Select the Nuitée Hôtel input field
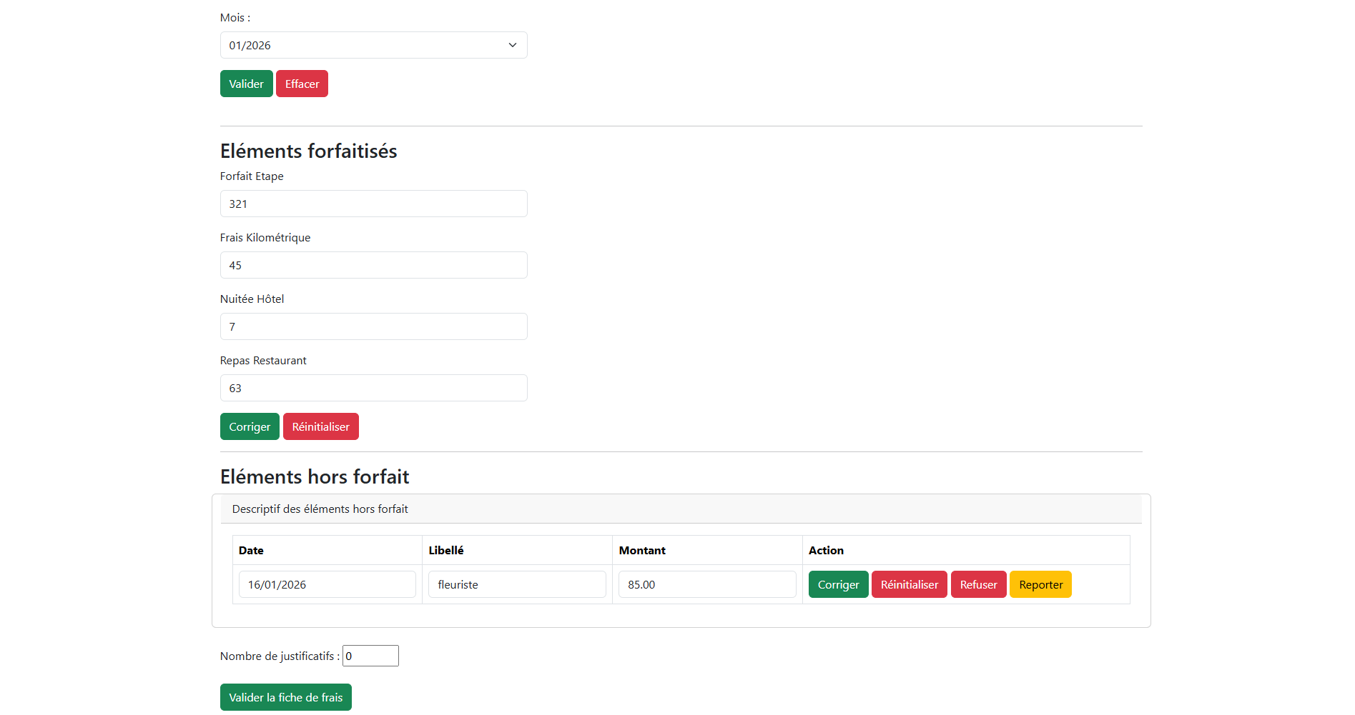The width and height of the screenshot is (1355, 715). (373, 326)
